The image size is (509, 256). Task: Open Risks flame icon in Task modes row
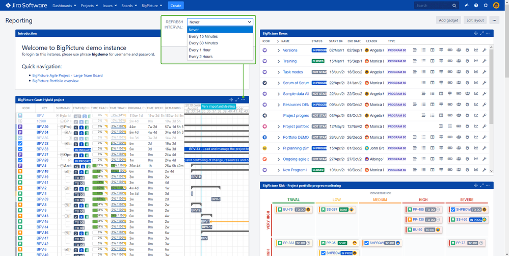point(467,72)
